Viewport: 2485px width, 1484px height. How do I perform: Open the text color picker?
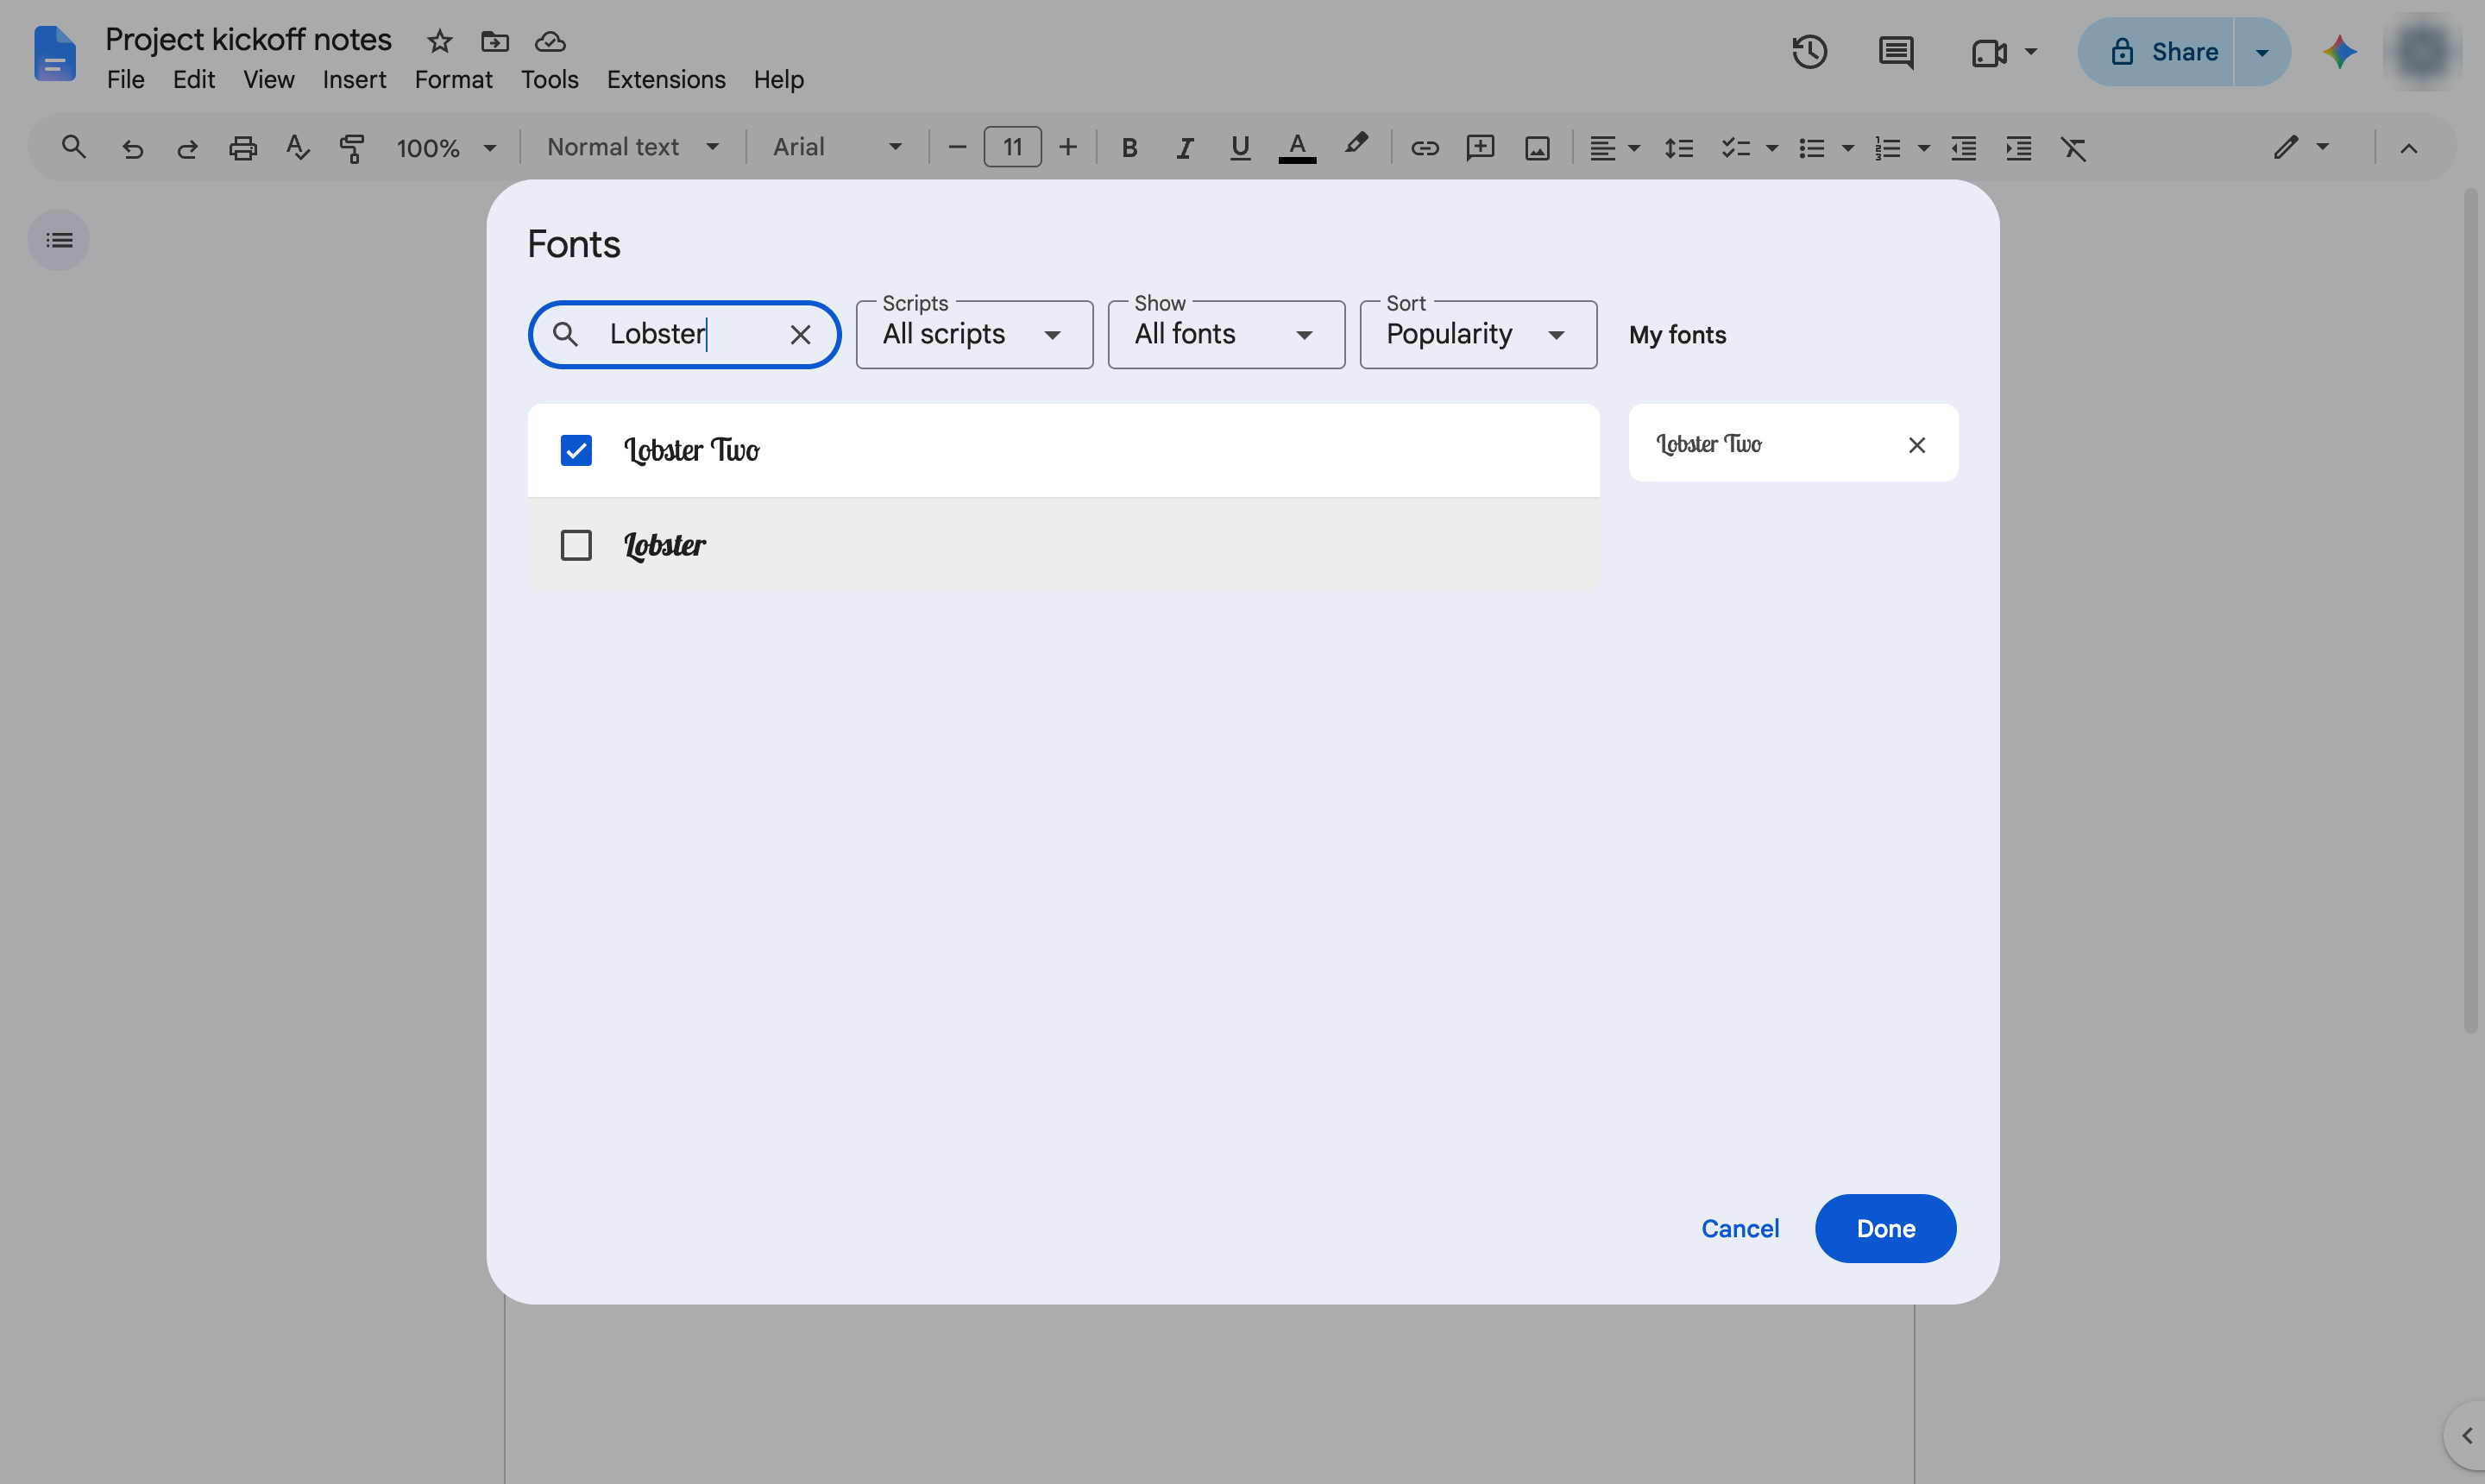(1297, 148)
